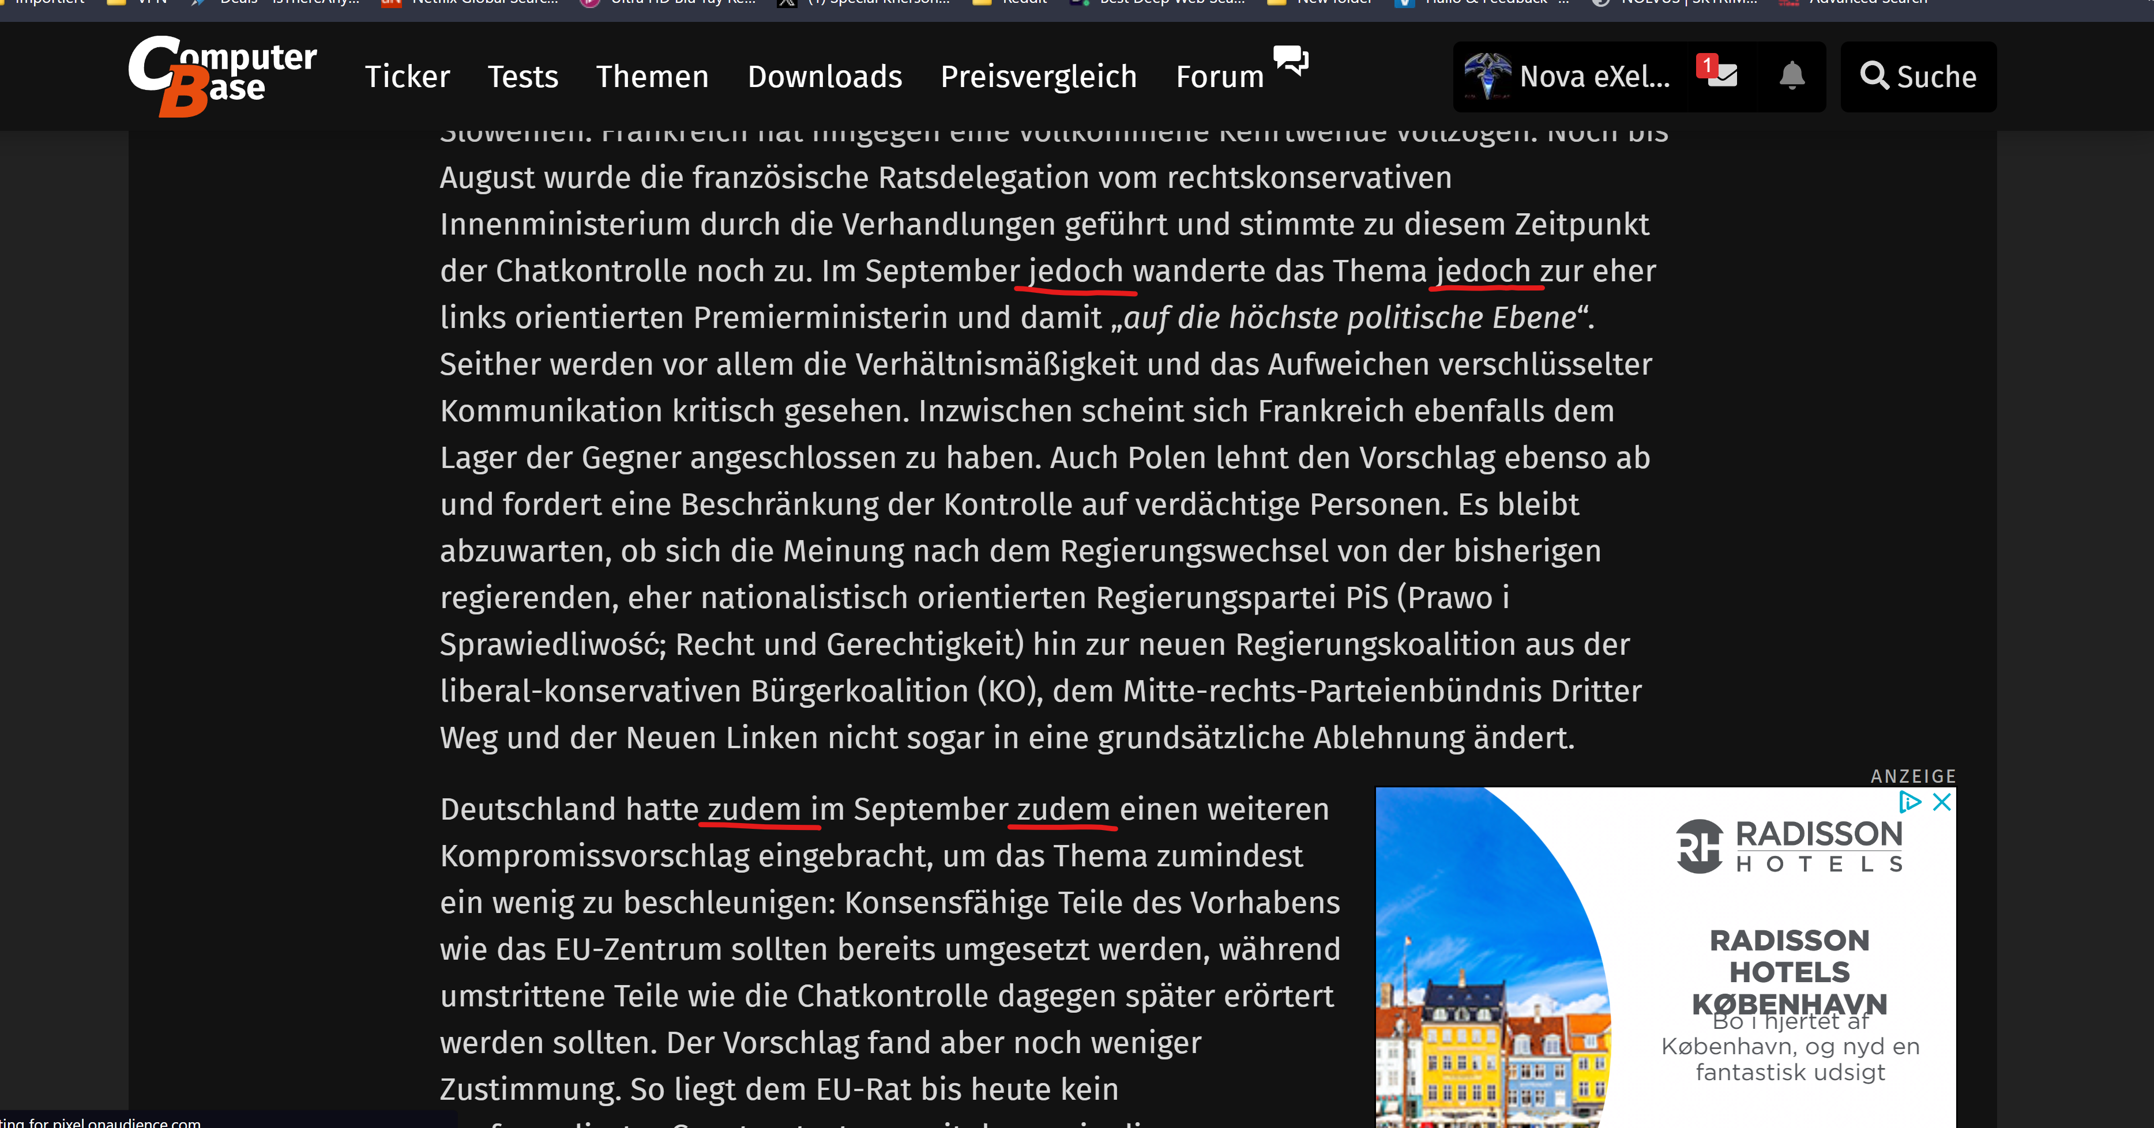Go to the Downloads section
The height and width of the screenshot is (1128, 2154).
[825, 77]
